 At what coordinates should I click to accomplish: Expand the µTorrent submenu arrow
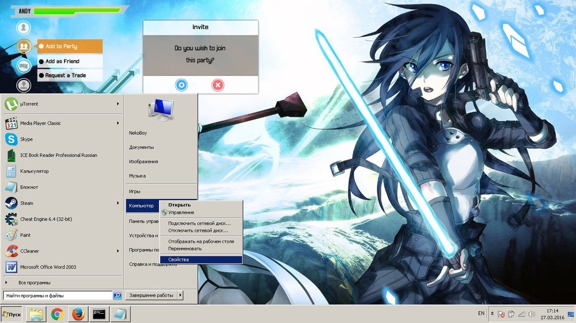pos(118,104)
